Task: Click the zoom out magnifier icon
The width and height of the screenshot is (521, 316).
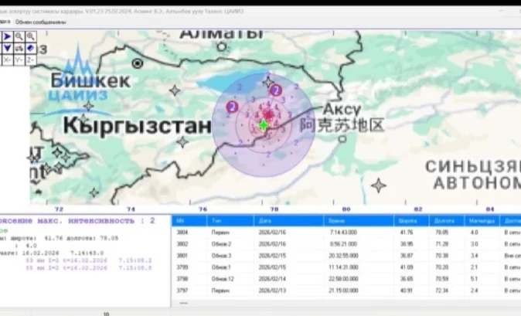Action: click(30, 36)
